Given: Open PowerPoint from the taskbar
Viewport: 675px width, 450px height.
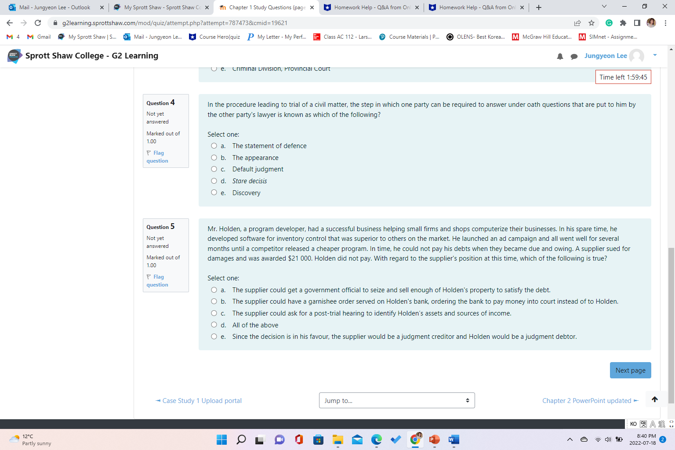Looking at the screenshot, I should tap(434, 439).
